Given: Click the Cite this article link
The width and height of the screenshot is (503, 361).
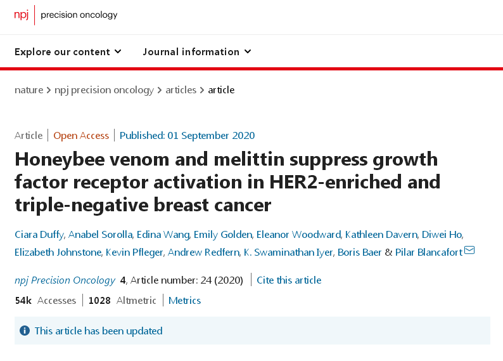Looking at the screenshot, I should 289,280.
